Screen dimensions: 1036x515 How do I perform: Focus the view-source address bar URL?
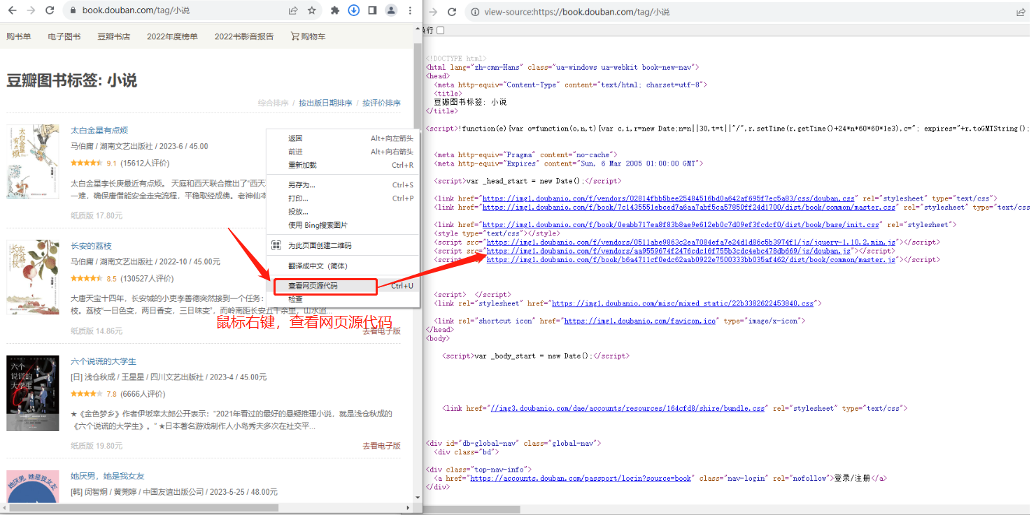click(x=576, y=12)
